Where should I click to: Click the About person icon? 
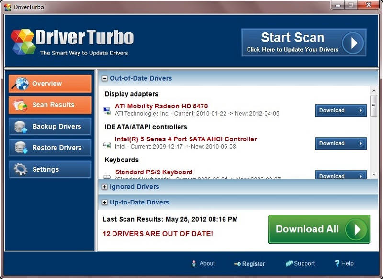click(194, 263)
